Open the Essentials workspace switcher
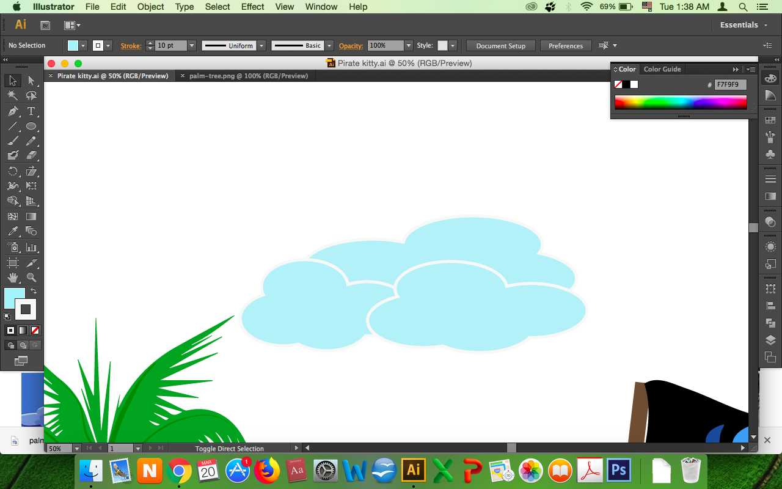Image resolution: width=782 pixels, height=489 pixels. [x=744, y=25]
